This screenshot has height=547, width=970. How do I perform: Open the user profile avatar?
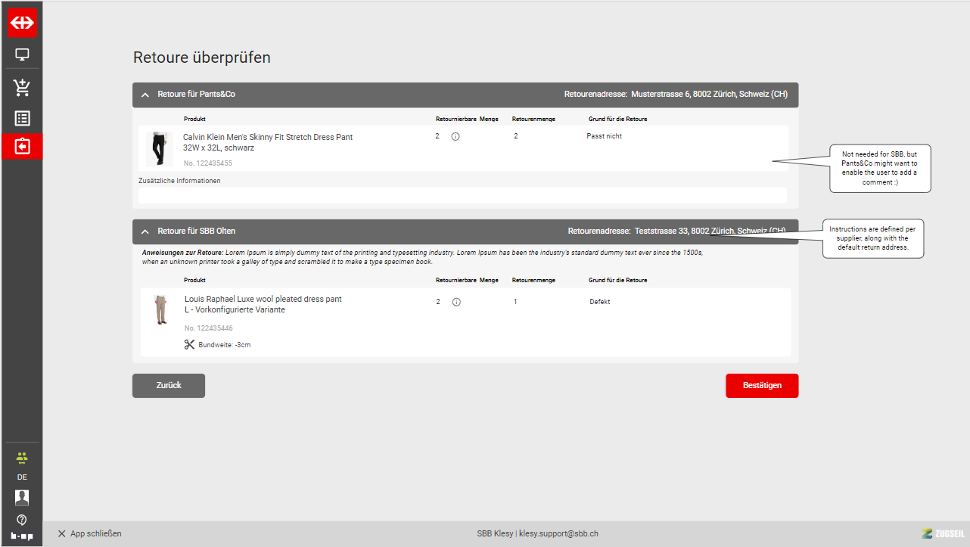(22, 497)
